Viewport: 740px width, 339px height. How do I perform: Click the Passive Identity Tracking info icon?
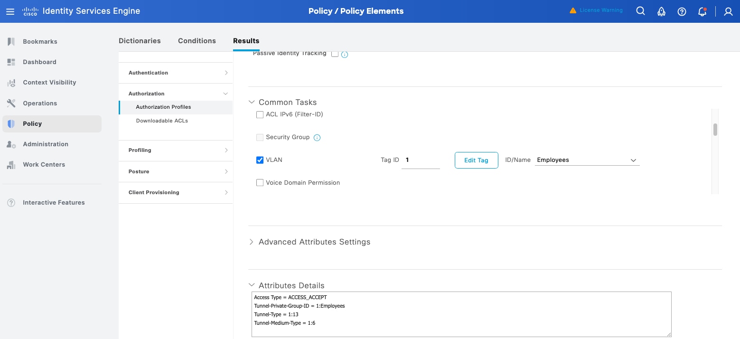tap(345, 55)
